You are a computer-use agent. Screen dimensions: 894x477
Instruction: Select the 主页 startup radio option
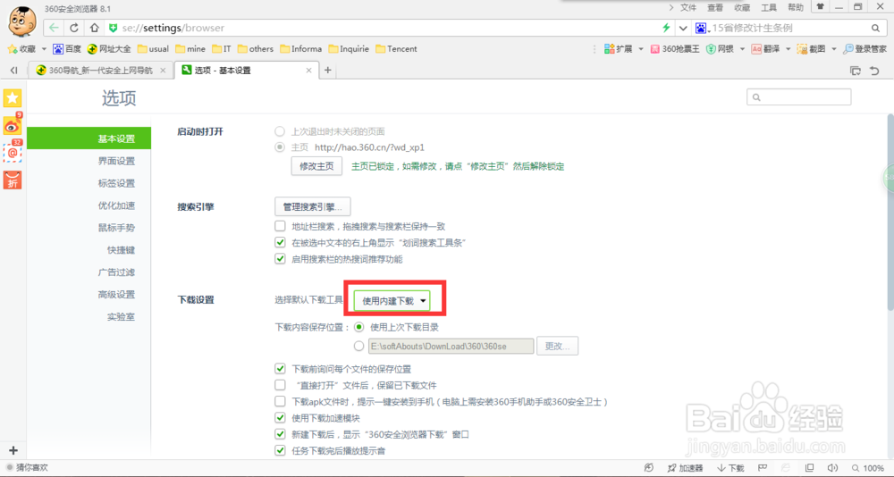point(279,147)
